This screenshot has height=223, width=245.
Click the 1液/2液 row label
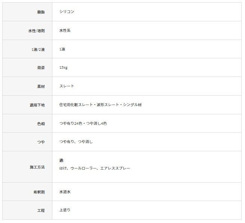38,49
